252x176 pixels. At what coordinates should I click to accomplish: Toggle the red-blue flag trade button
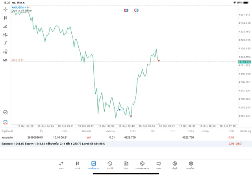pyautogui.click(x=126, y=10)
